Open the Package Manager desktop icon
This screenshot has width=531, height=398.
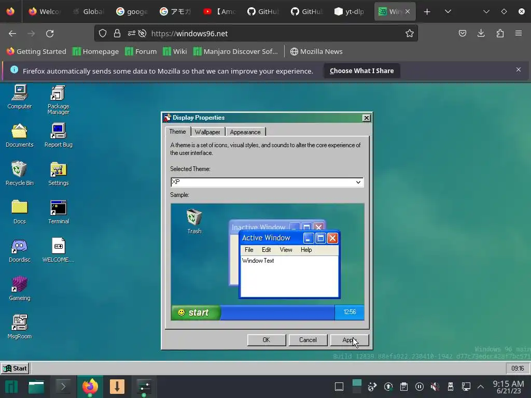click(58, 99)
